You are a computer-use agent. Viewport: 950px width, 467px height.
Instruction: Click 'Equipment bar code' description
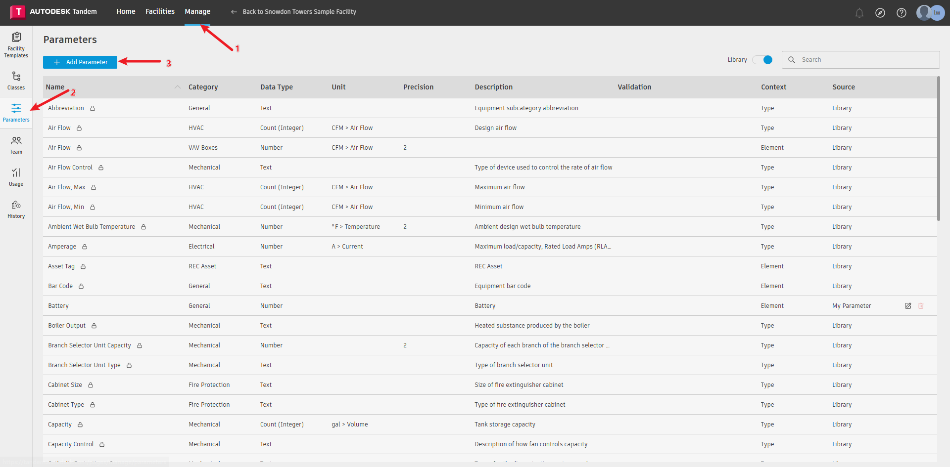click(x=503, y=286)
